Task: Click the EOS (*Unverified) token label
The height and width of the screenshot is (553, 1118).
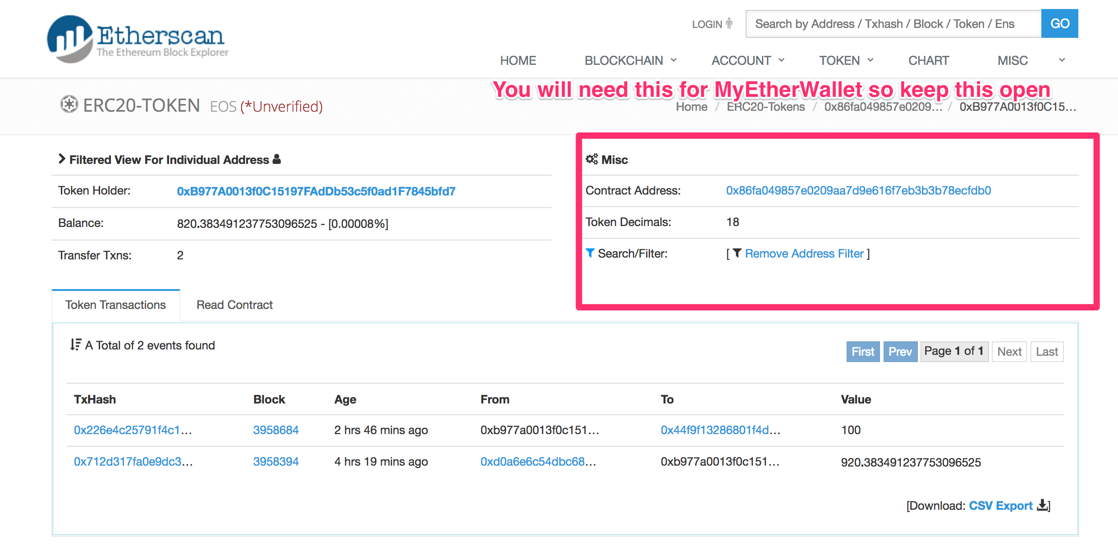Action: (x=266, y=106)
